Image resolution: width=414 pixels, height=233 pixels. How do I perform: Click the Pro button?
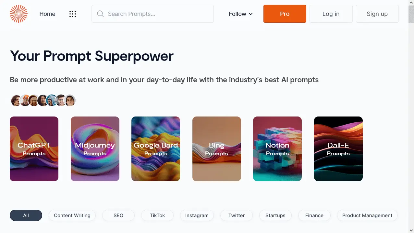[285, 14]
